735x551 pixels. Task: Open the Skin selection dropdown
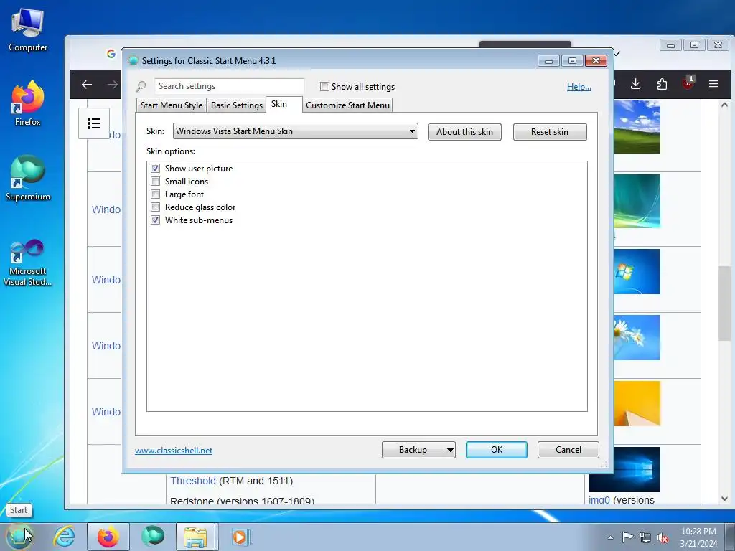(x=295, y=131)
